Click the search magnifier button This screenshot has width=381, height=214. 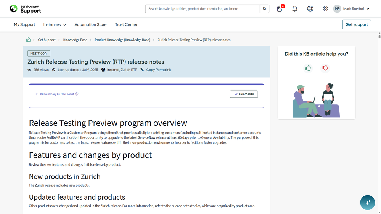[x=264, y=9]
